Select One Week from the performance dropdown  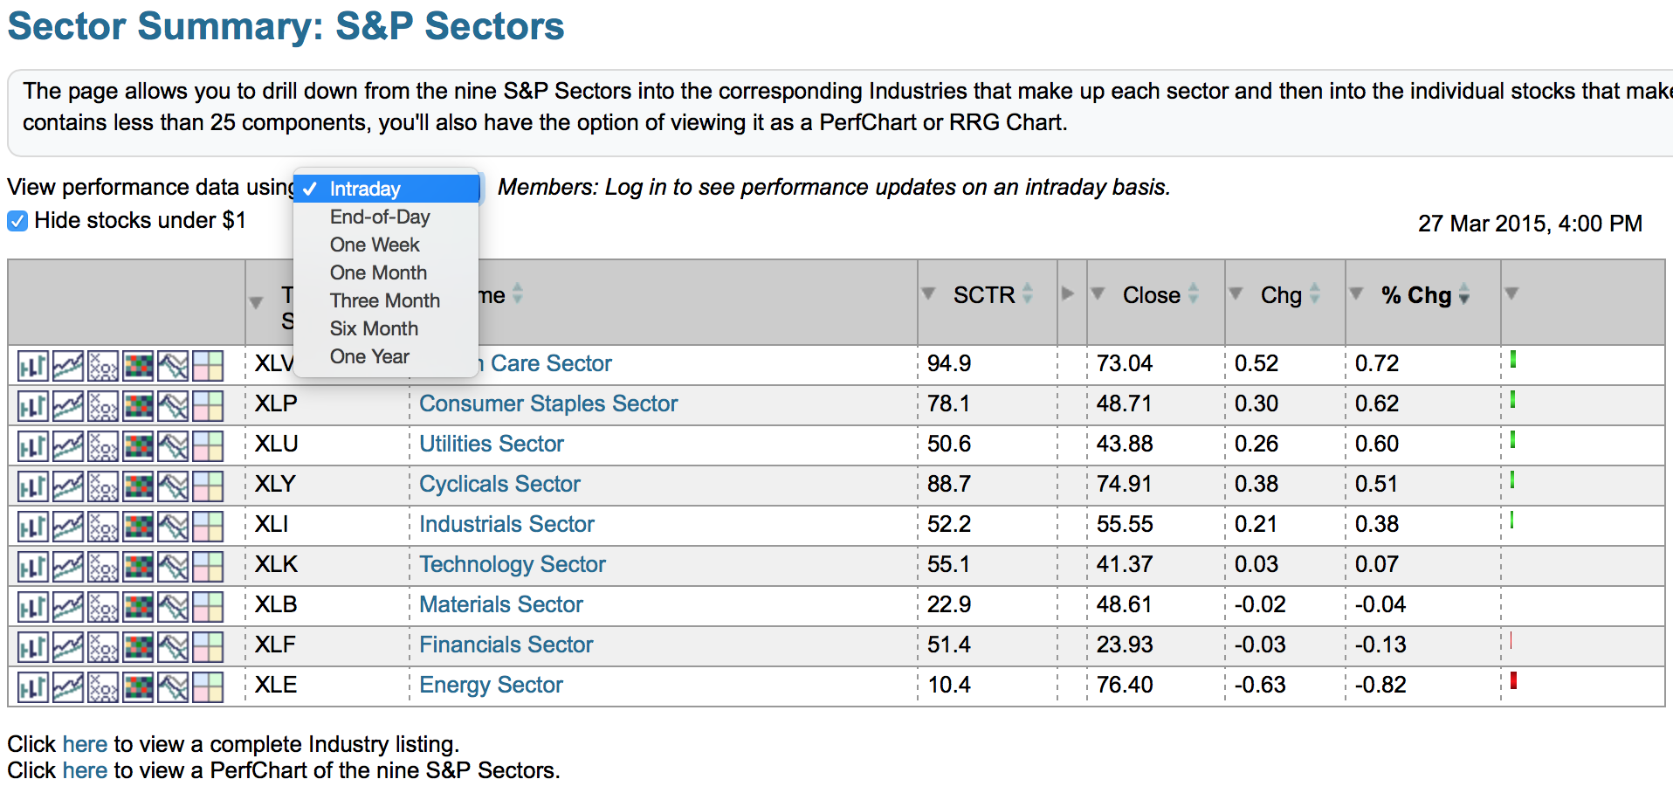click(375, 245)
